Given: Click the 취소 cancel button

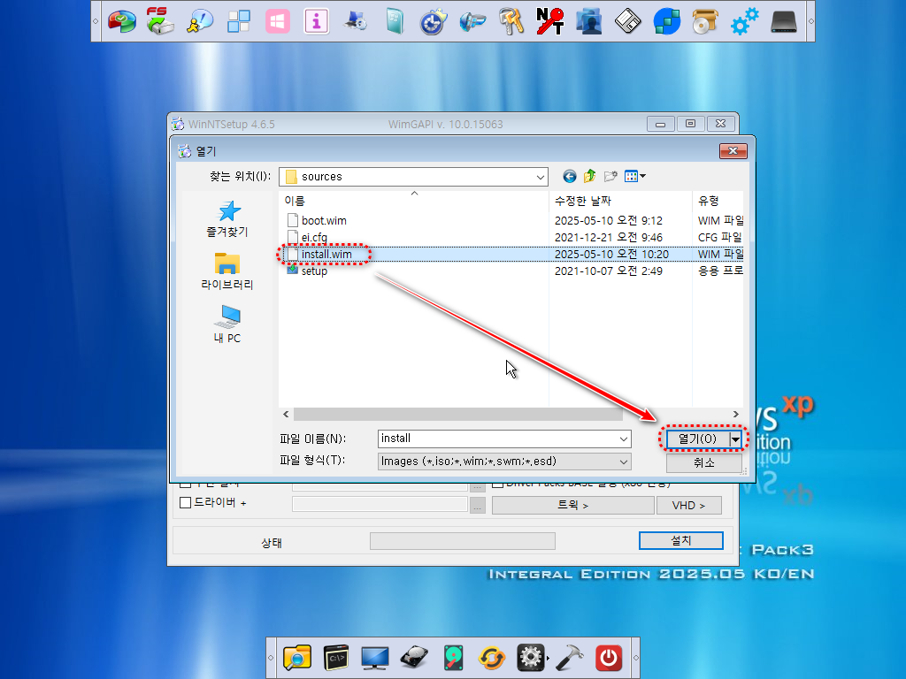Looking at the screenshot, I should (x=703, y=462).
